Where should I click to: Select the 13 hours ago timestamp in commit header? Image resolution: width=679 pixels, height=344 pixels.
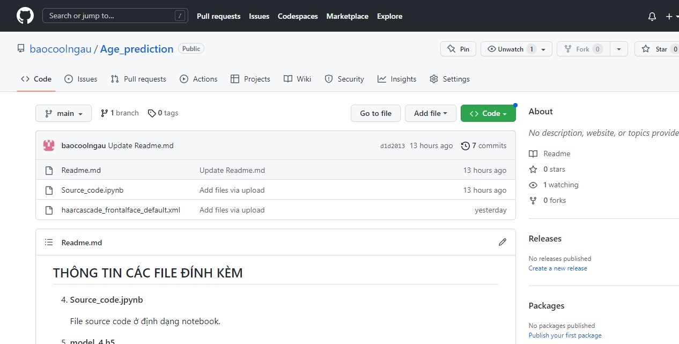click(431, 145)
